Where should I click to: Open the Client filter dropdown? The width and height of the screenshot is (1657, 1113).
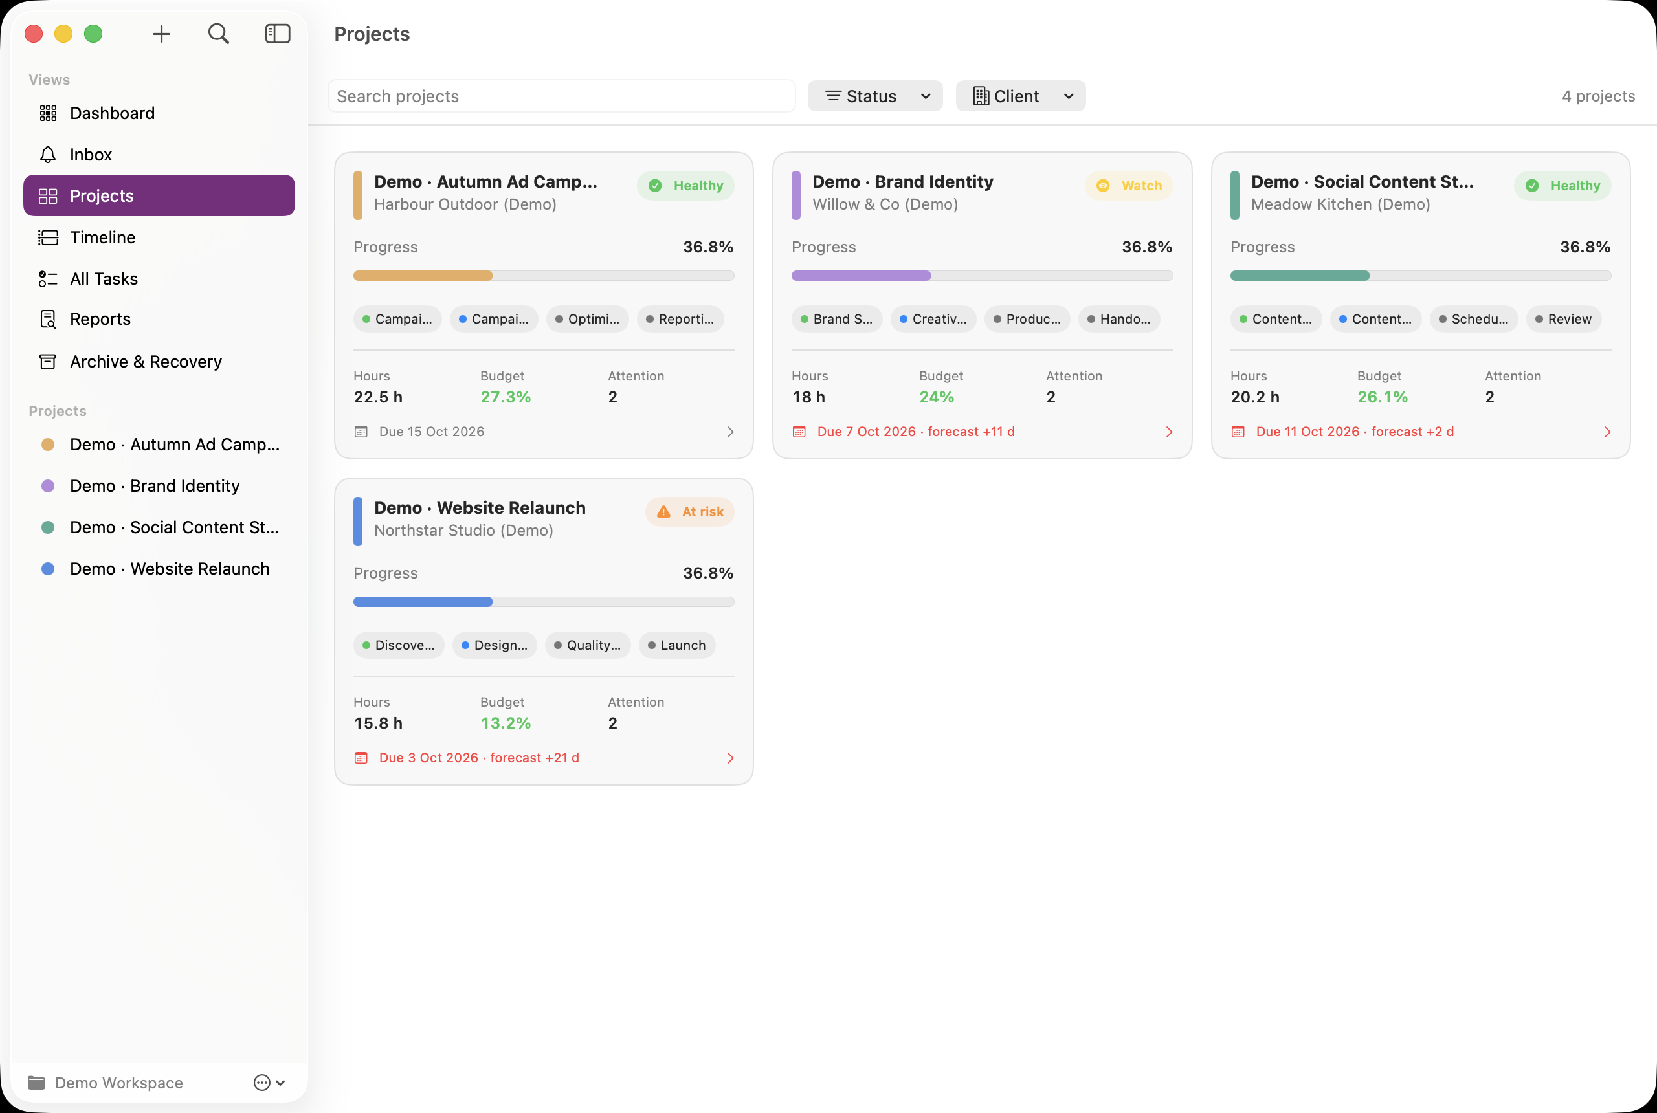pyautogui.click(x=1020, y=96)
